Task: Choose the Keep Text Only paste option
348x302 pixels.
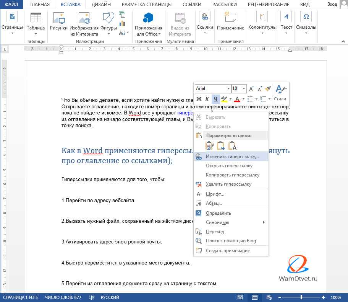Action: 232,145
